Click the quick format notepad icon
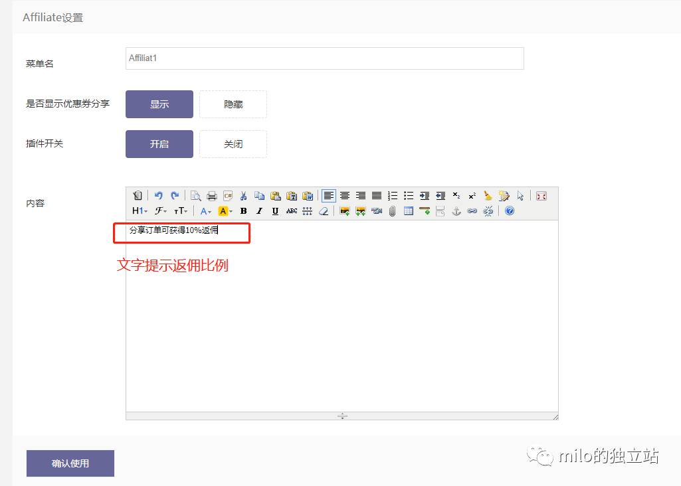 coord(504,196)
